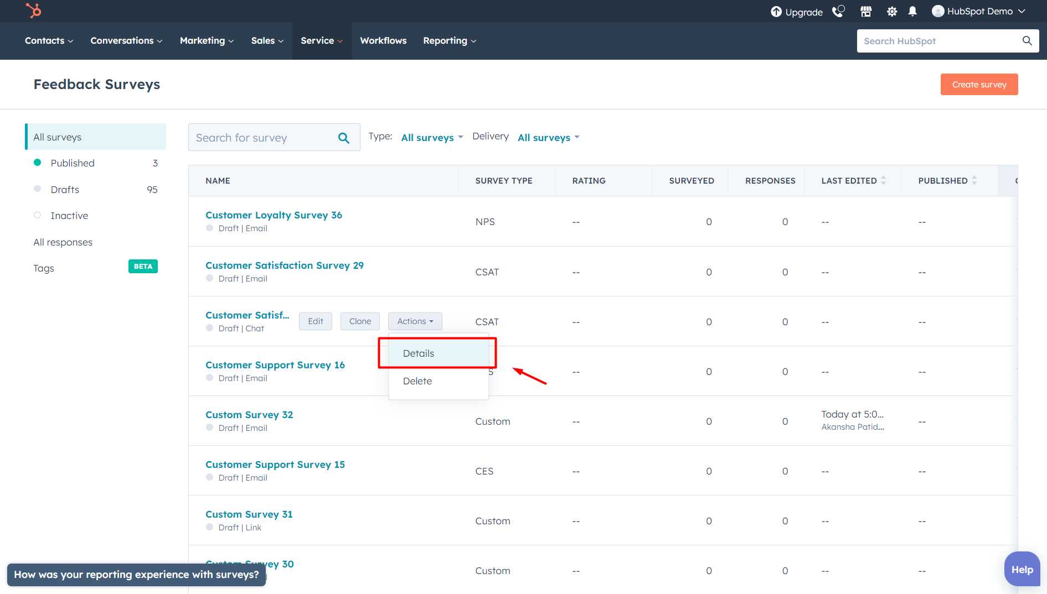Image resolution: width=1047 pixels, height=594 pixels.
Task: Choose Delete from the Actions menu
Action: (439, 381)
